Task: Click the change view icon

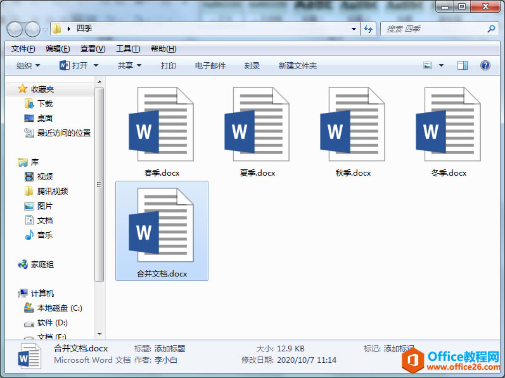Action: [x=428, y=66]
